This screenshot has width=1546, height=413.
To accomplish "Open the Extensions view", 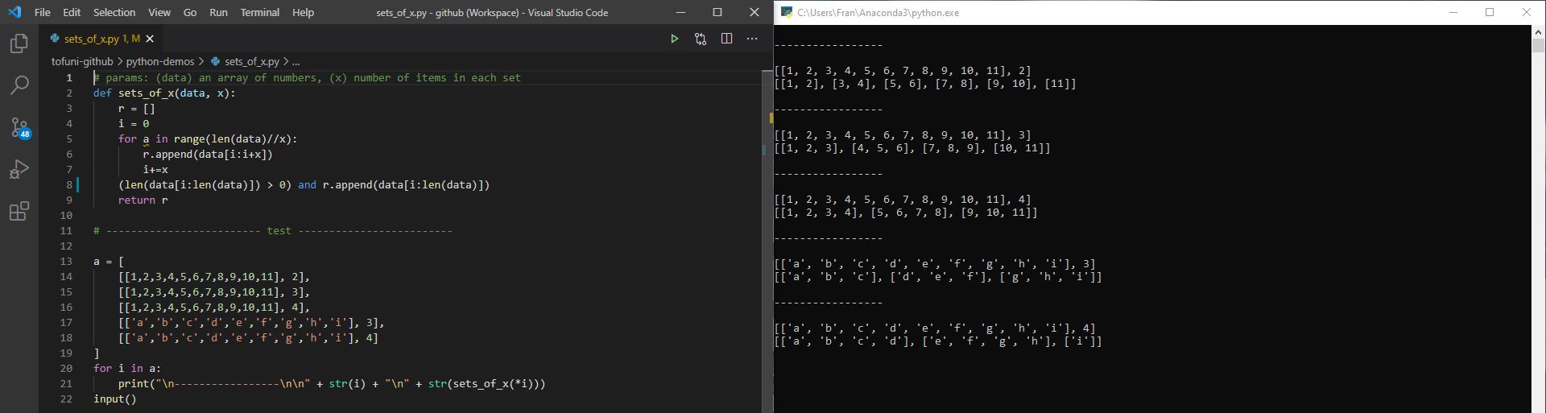I will click(19, 211).
